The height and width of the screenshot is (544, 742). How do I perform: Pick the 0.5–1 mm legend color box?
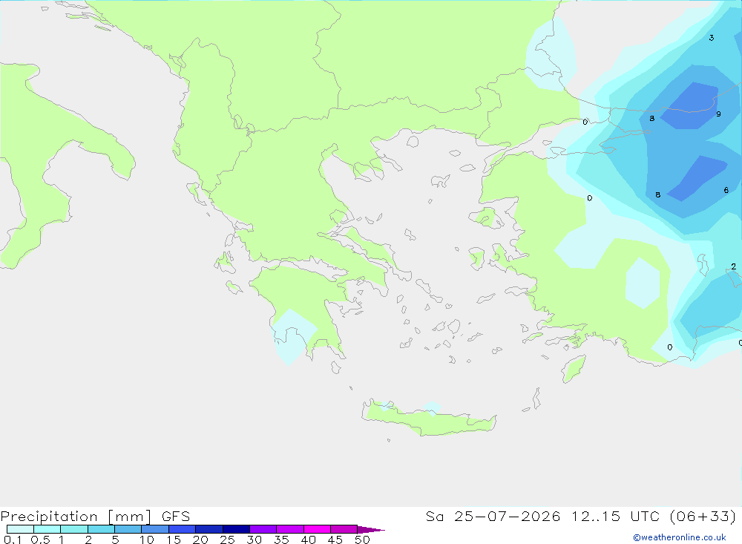point(47,529)
